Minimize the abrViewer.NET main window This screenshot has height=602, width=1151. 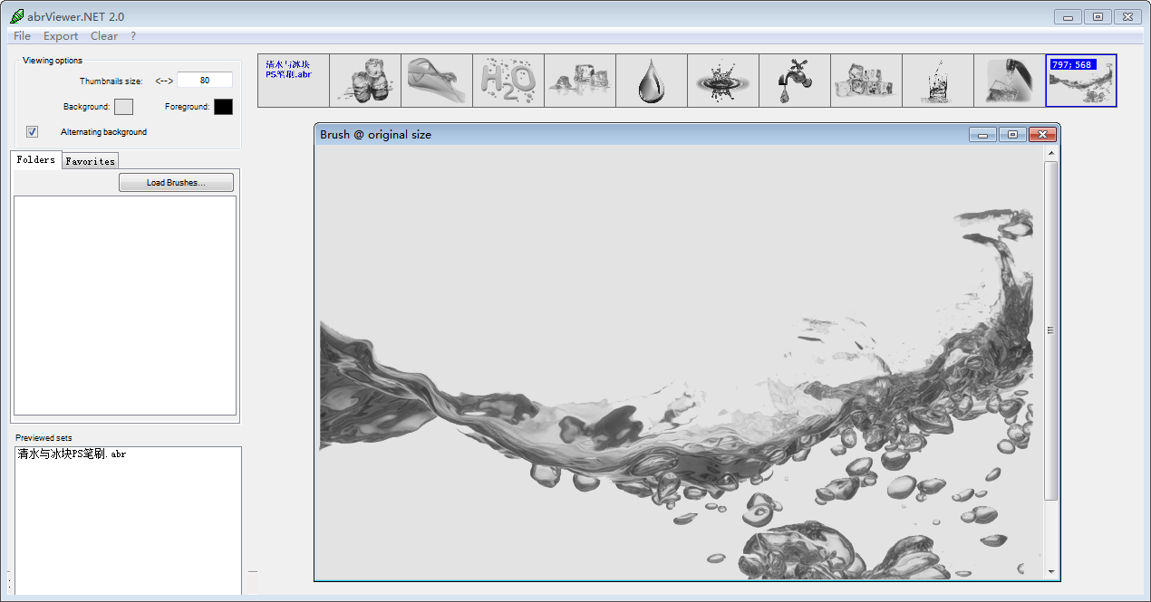[1069, 16]
